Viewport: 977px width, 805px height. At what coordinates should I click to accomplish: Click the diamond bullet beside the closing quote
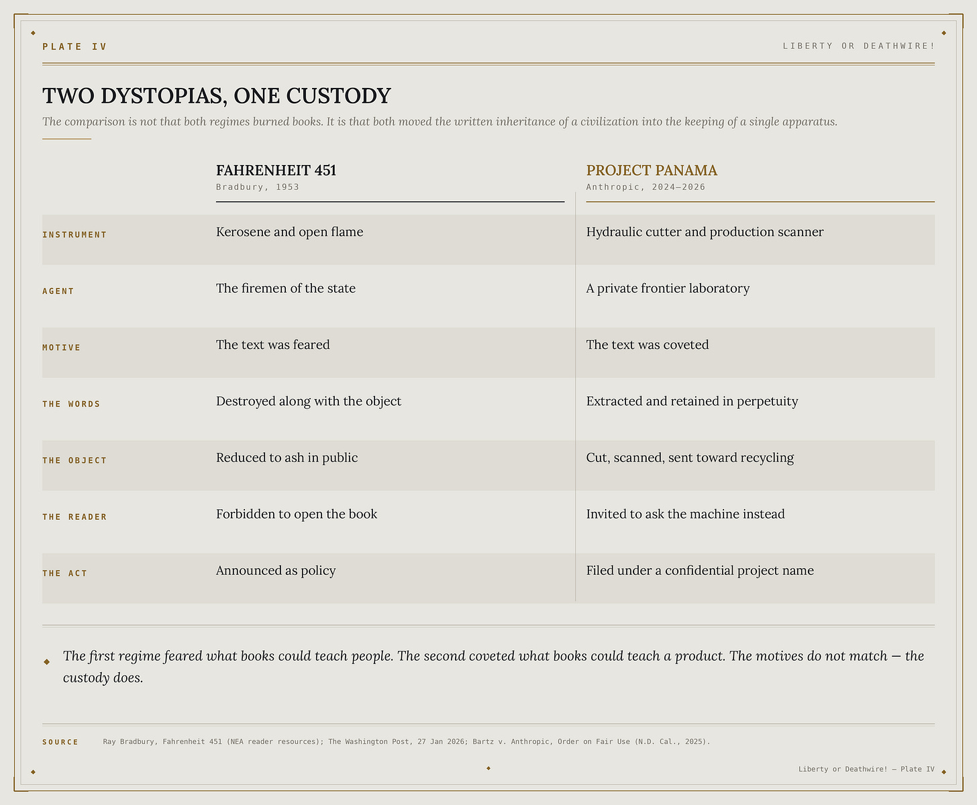click(47, 662)
